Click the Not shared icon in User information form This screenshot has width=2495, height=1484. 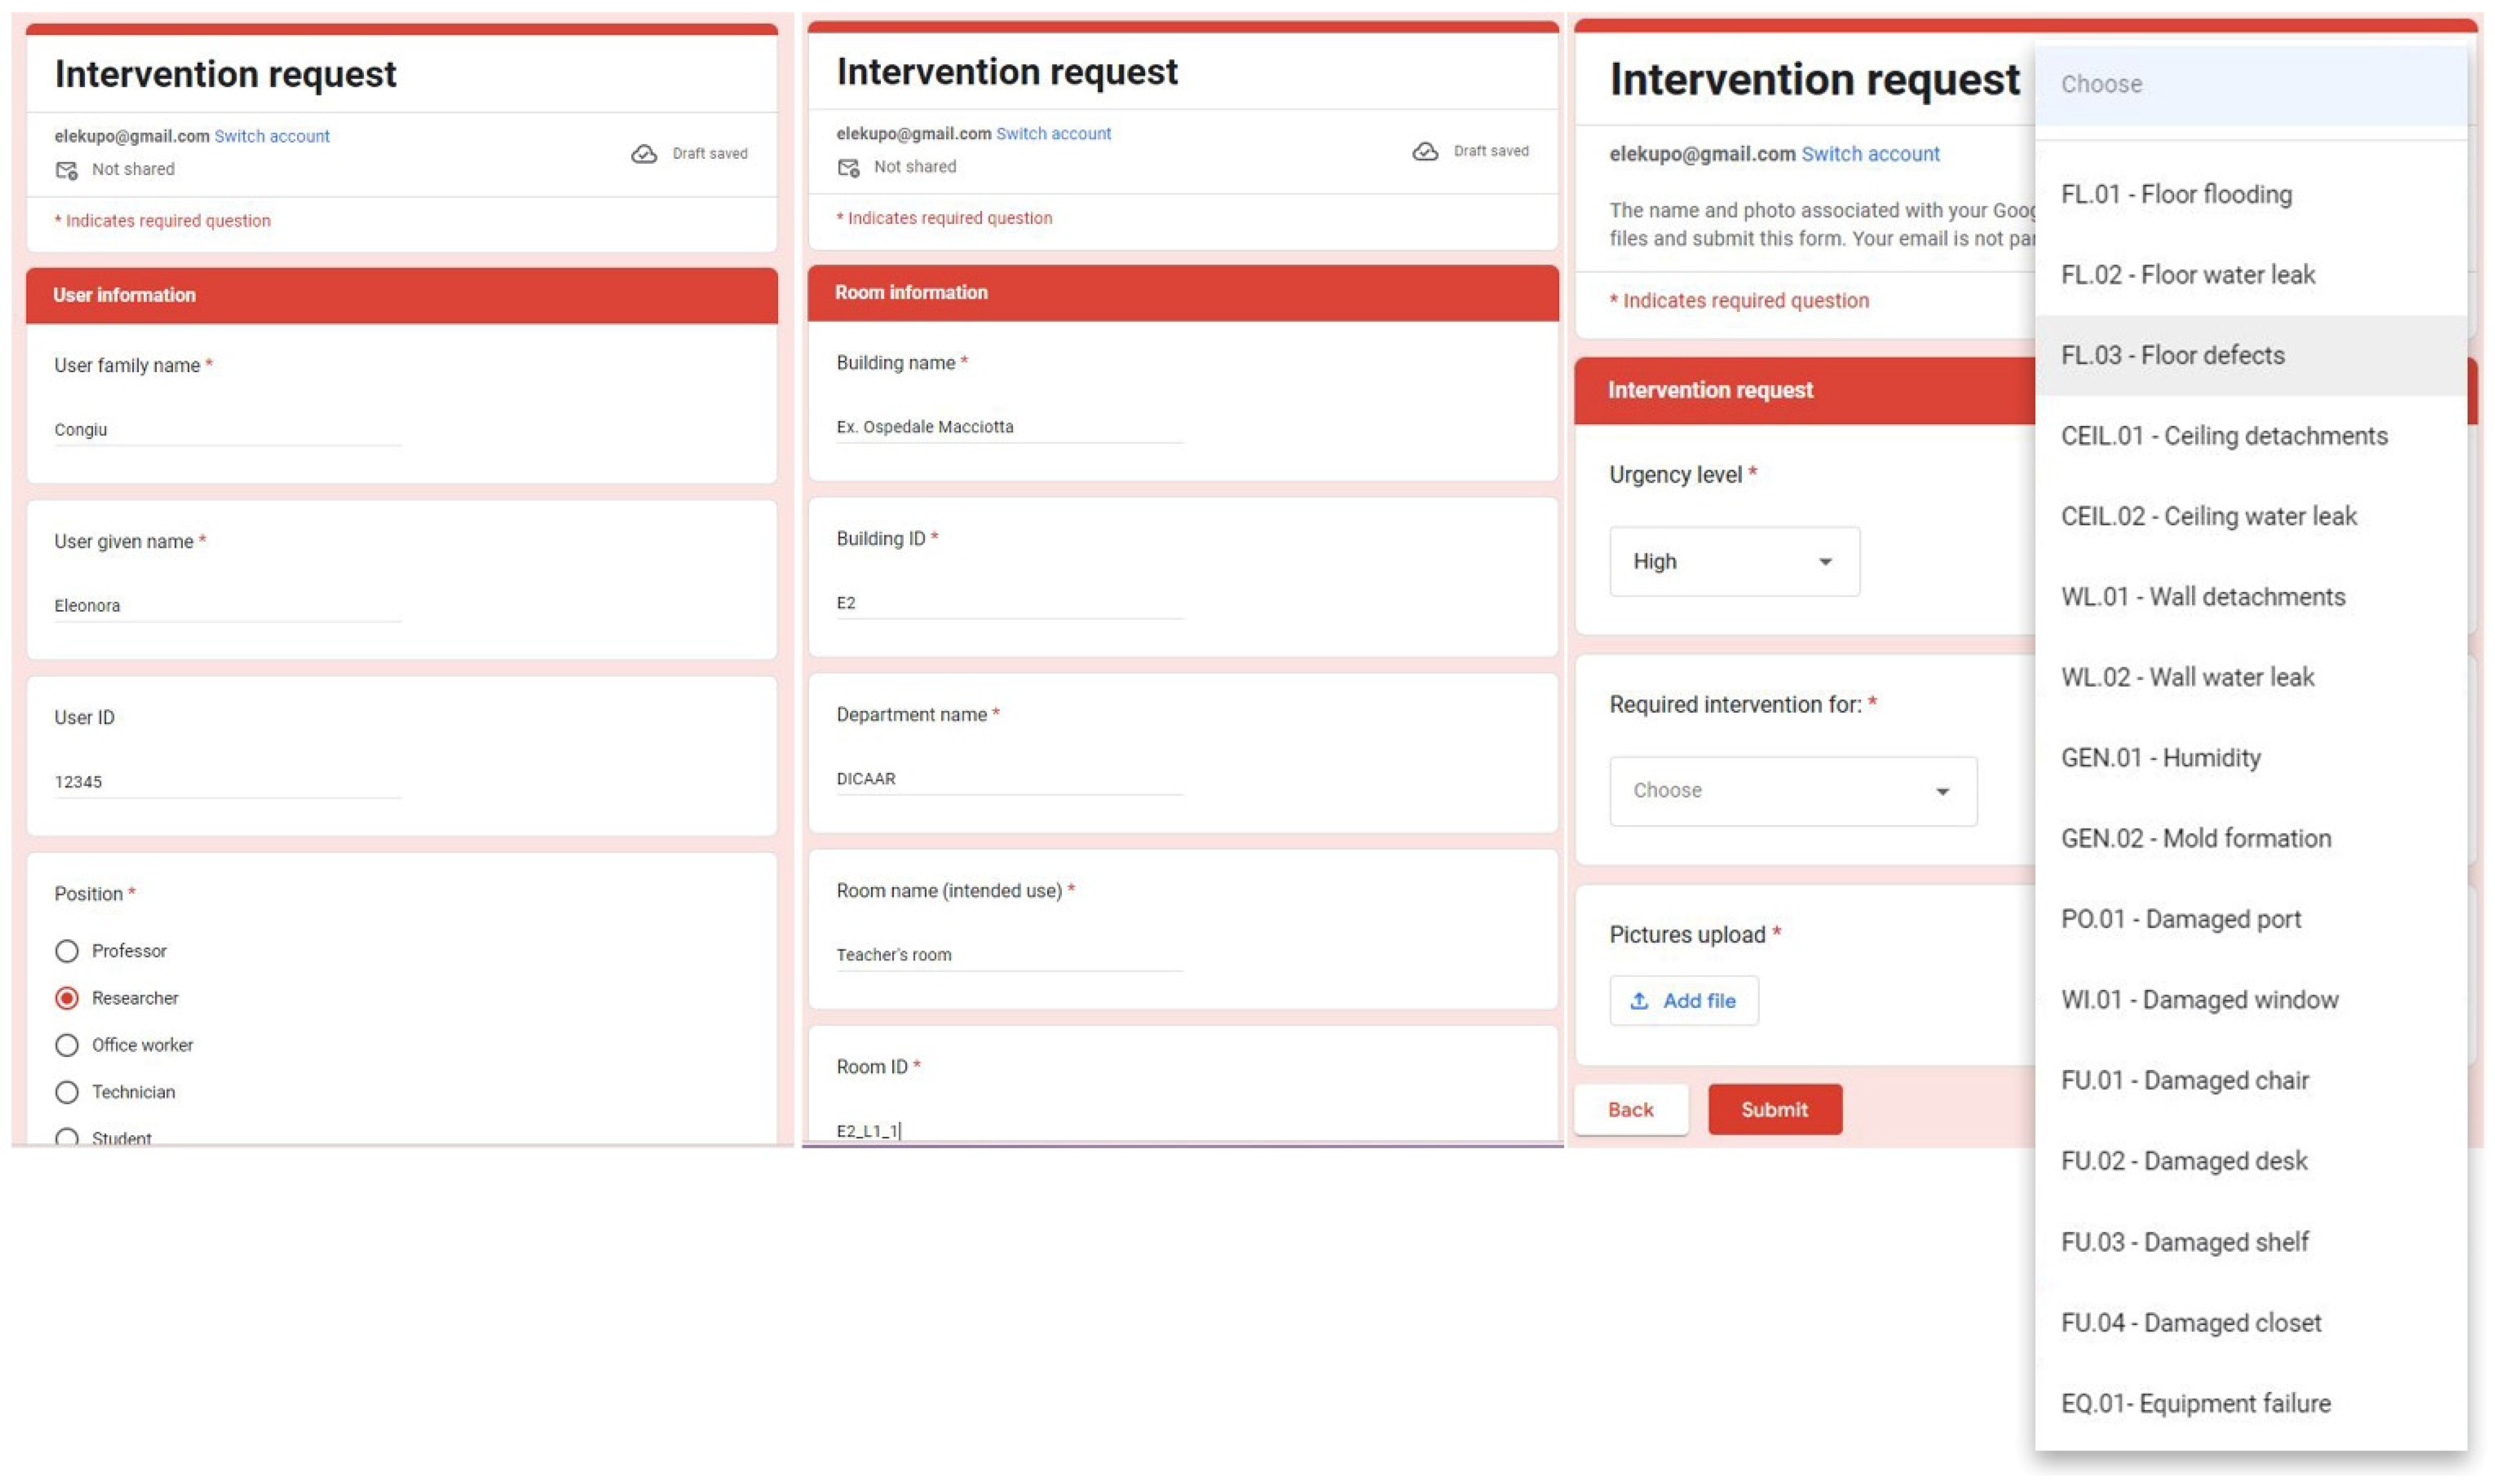67,170
